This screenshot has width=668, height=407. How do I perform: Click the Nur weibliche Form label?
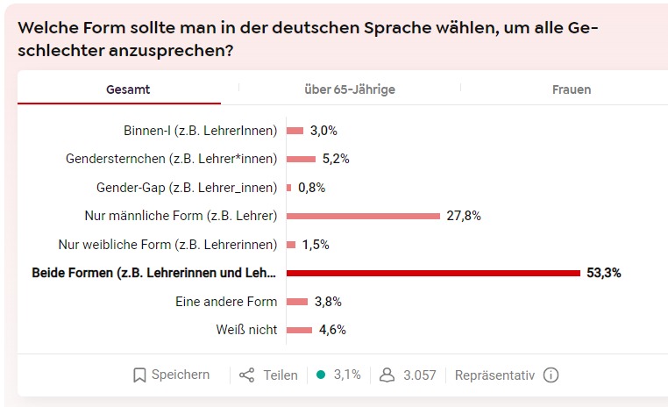[x=167, y=244]
